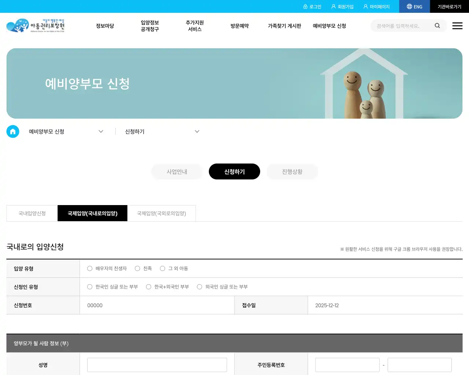The width and height of the screenshot is (469, 375).
Task: Switch to the 국내입양신청 tab
Action: [32, 213]
